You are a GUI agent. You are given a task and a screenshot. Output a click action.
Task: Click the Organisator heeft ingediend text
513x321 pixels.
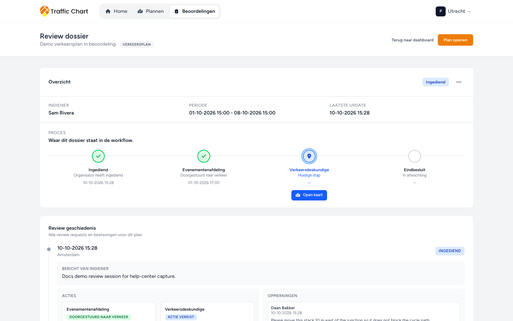98,175
